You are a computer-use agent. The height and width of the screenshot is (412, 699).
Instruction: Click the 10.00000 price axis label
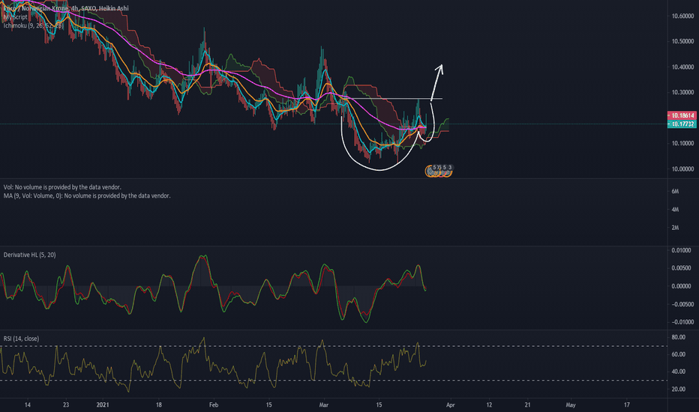pyautogui.click(x=683, y=169)
